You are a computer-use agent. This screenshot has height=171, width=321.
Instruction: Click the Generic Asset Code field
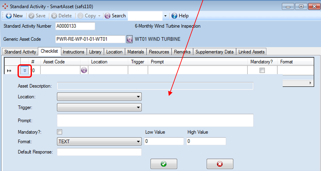90,39
